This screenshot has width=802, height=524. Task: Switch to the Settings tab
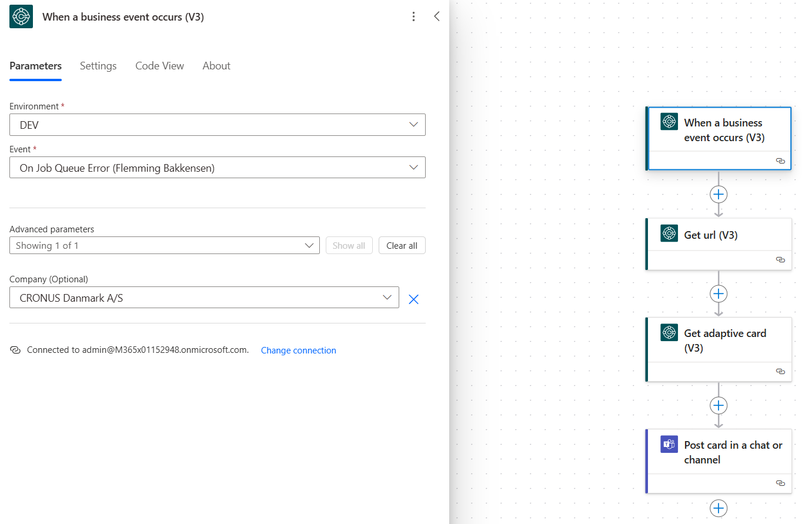click(x=98, y=66)
